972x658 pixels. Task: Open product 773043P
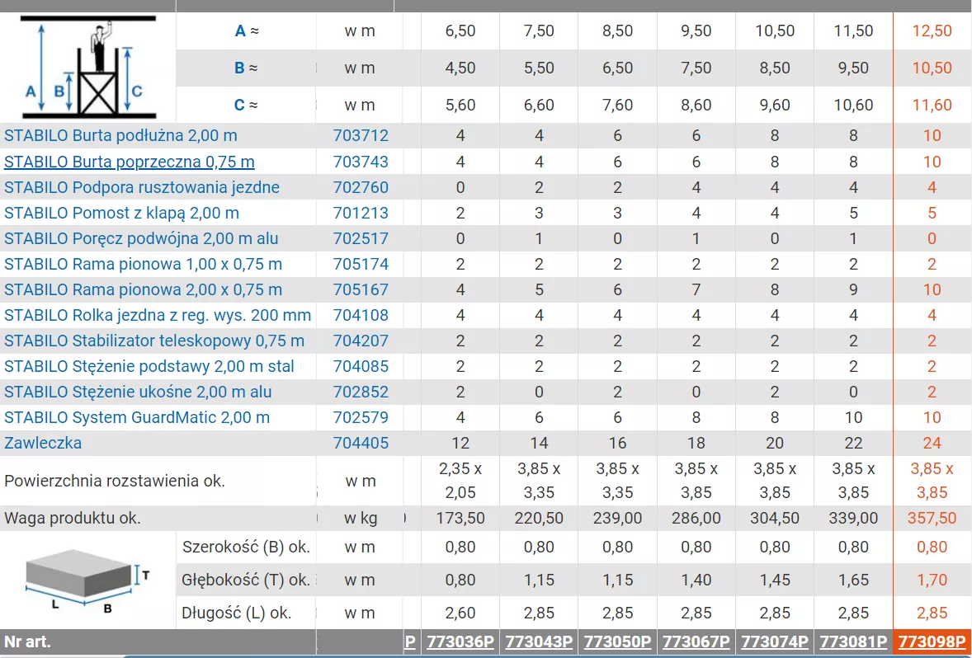click(x=540, y=642)
